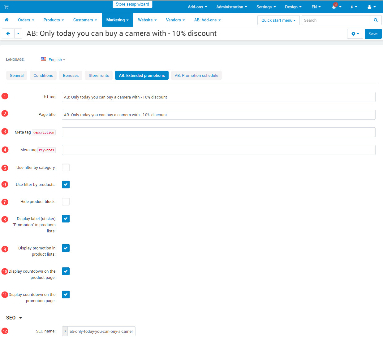
Task: Click the Save button
Action: [373, 34]
